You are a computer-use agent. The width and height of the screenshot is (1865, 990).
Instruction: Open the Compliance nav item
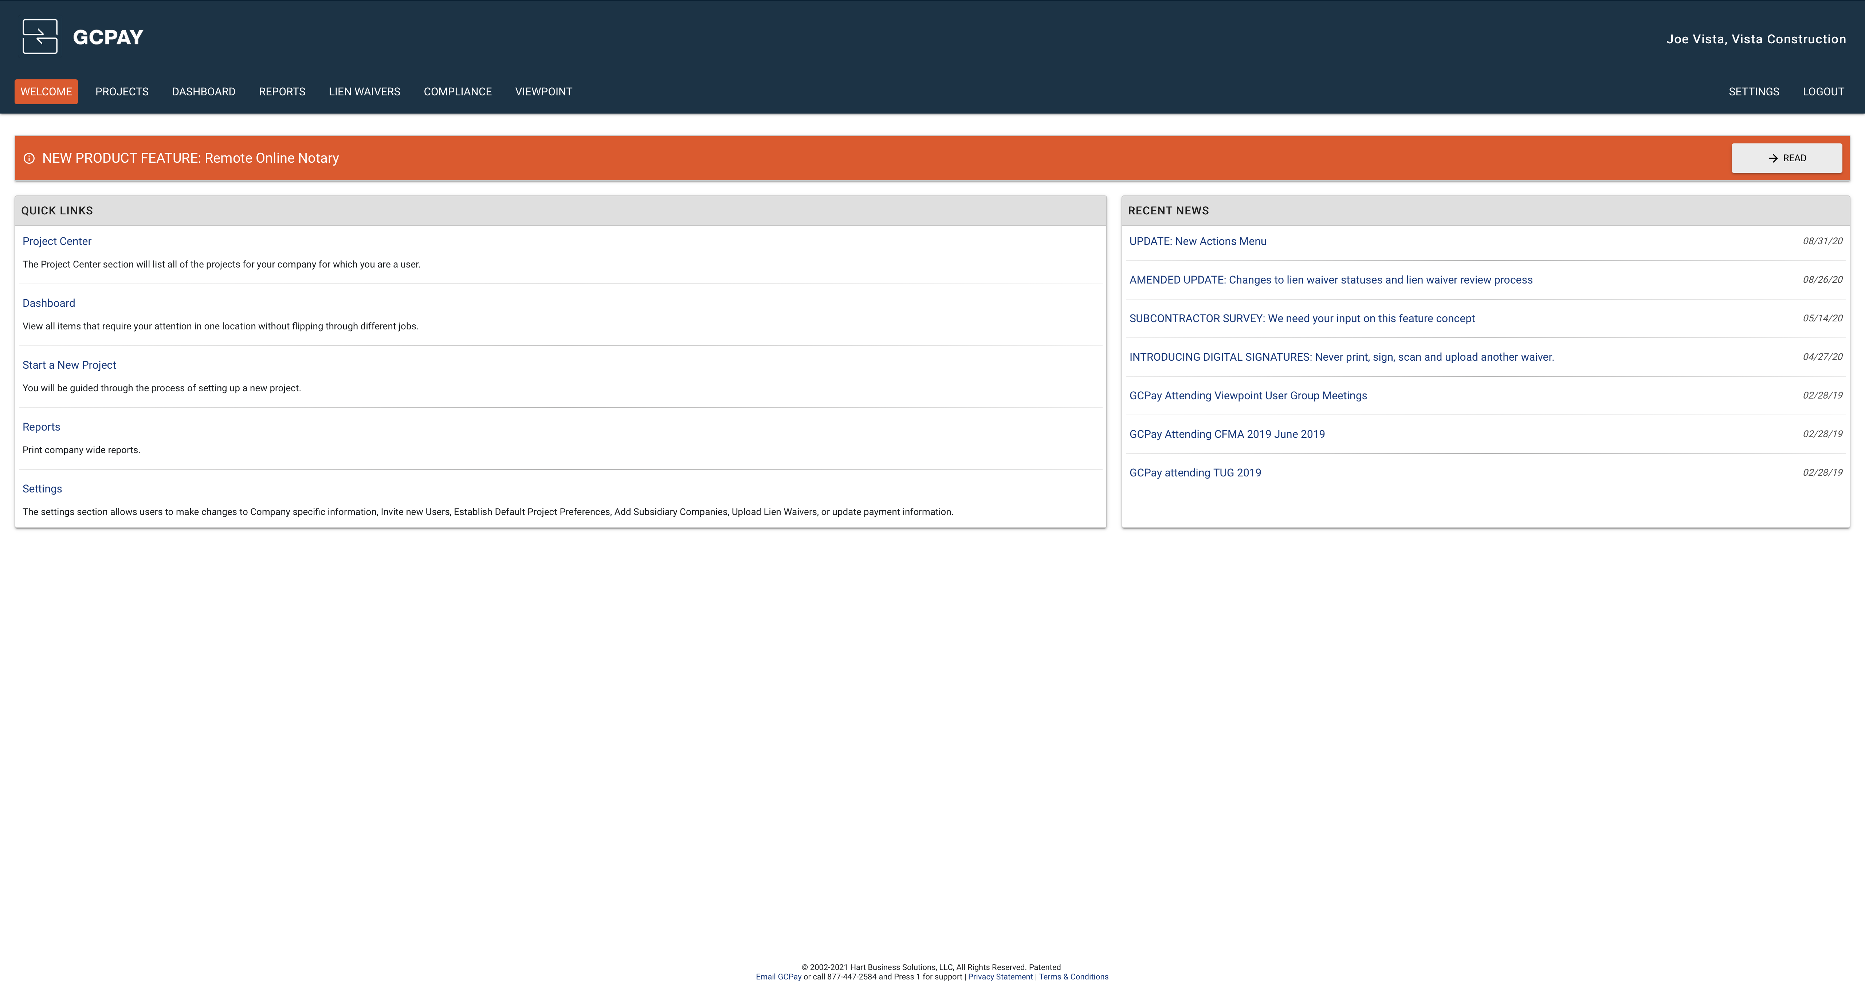458,92
